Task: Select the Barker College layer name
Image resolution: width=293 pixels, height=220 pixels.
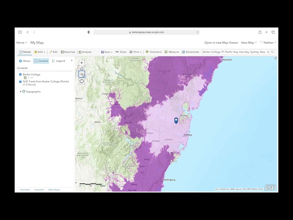Action: (32, 74)
